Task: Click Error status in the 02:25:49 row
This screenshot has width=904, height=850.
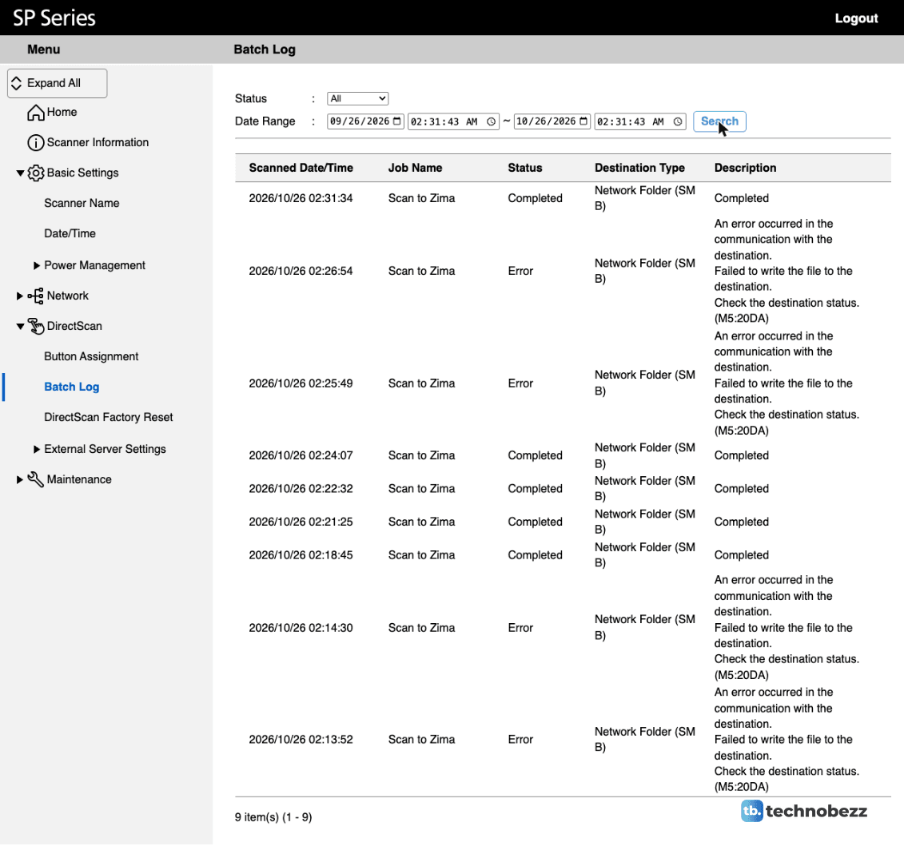Action: [x=520, y=383]
